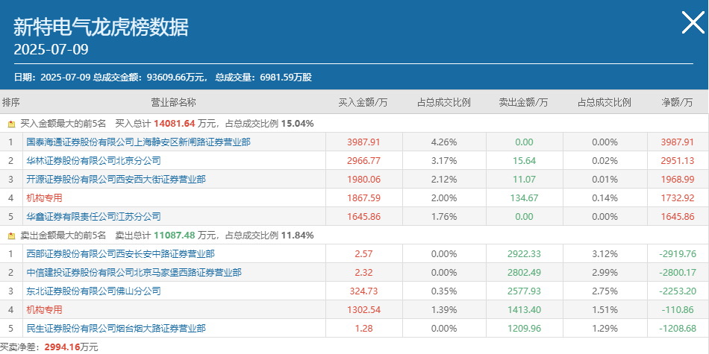The width and height of the screenshot is (709, 354).
Task: Click the sell-side top 5 section icon
Action: pyautogui.click(x=12, y=236)
